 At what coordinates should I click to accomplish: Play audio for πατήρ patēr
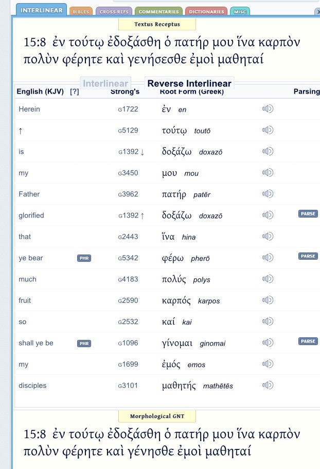tap(268, 194)
